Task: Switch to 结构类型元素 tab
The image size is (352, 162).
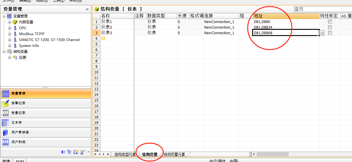Action: click(x=125, y=154)
